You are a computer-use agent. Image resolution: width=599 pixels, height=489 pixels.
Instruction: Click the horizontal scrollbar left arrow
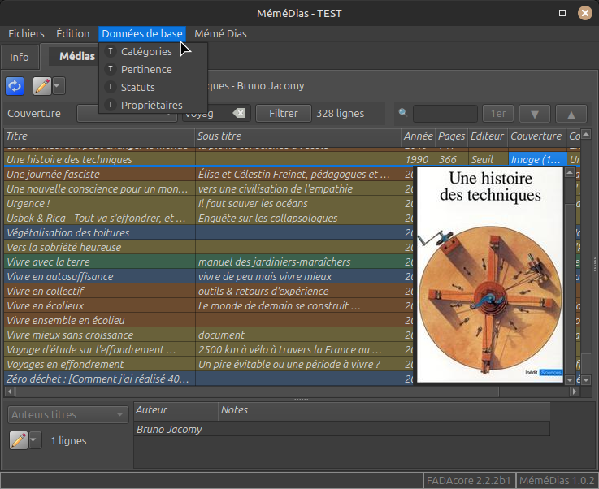click(x=10, y=392)
